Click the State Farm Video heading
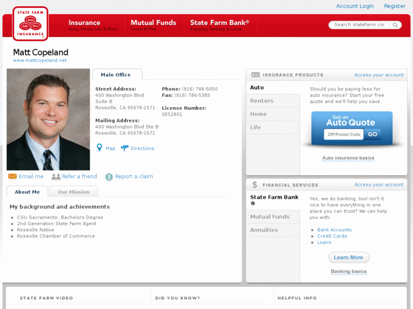The image size is (413, 309). [47, 298]
